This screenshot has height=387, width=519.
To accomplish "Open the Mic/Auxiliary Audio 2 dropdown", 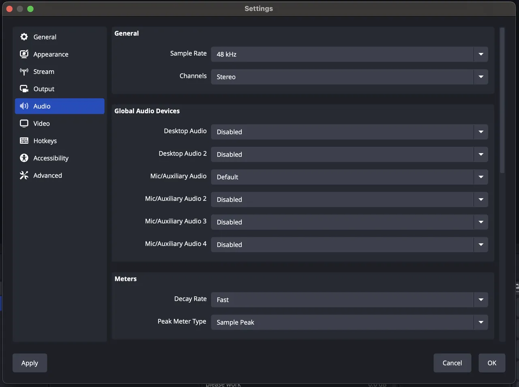I will click(350, 199).
